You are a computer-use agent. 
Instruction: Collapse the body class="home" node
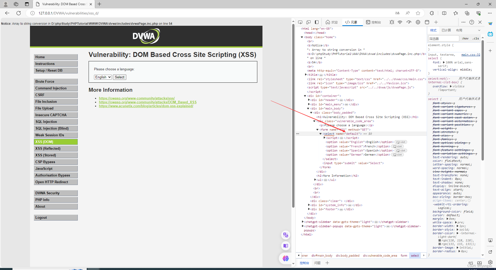click(302, 37)
